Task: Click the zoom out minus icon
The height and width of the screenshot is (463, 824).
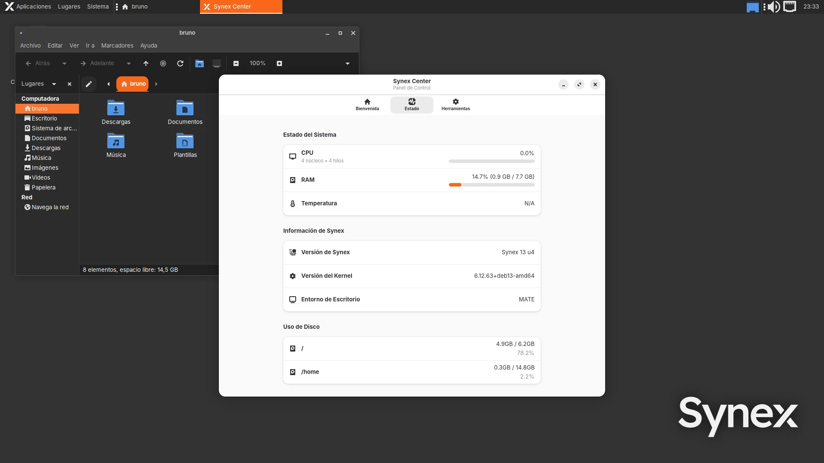Action: 236,63
